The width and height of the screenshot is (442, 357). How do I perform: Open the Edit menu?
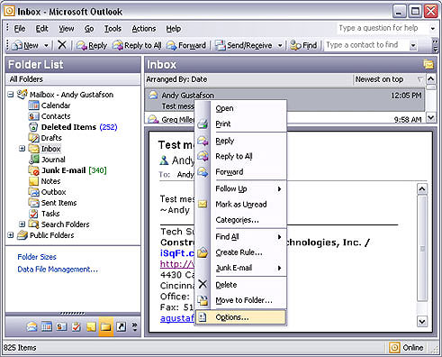pyautogui.click(x=41, y=29)
